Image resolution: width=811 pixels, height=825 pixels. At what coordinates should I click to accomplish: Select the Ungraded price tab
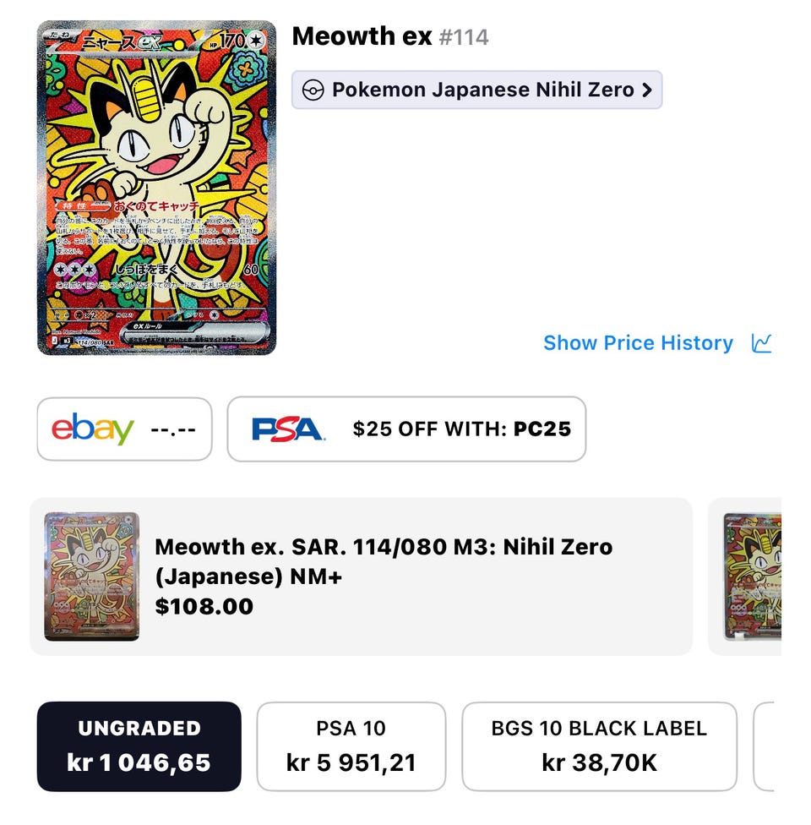139,746
